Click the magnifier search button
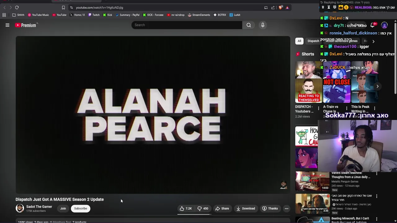The height and width of the screenshot is (223, 397). 249,25
